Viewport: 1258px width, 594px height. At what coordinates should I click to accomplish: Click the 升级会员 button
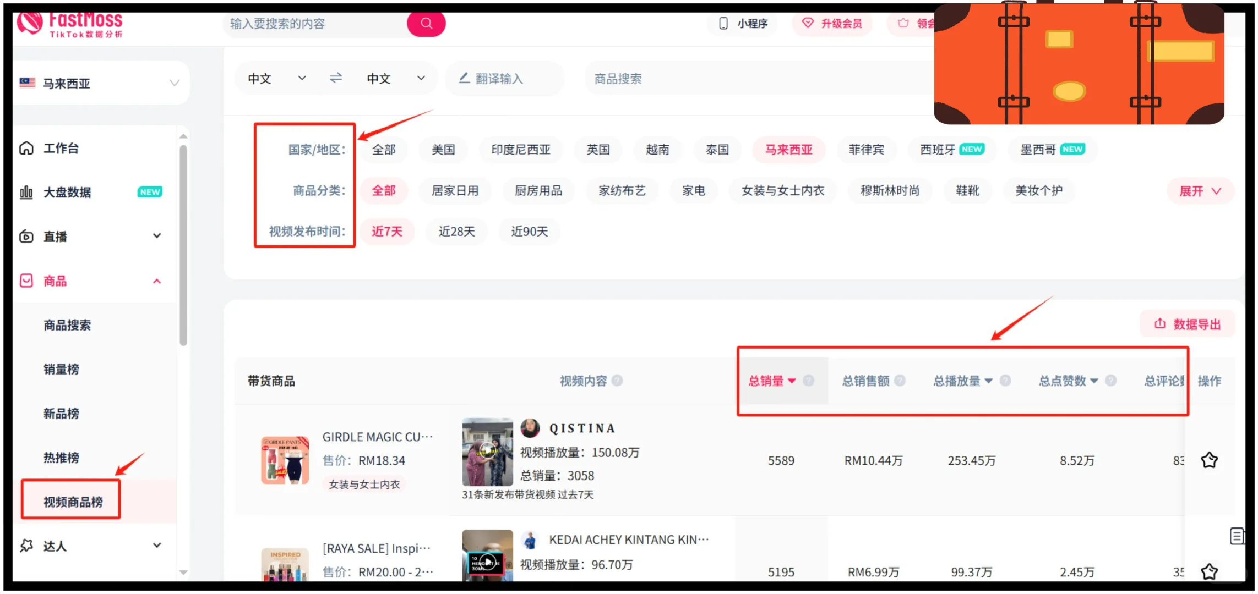pyautogui.click(x=832, y=23)
